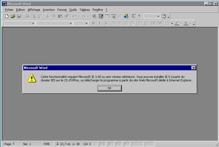Screen dimensions: 219x147
Task: Open the Zoom percentage dropdown
Action: [158, 16]
